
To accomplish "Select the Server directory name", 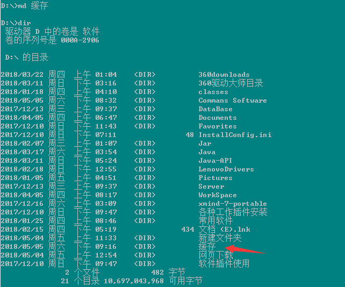I will (x=211, y=186).
